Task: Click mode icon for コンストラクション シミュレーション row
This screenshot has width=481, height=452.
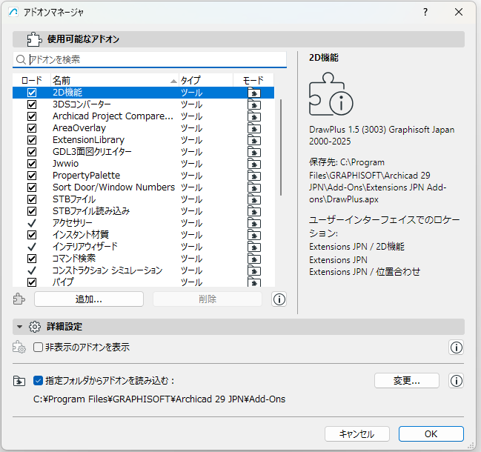Action: pos(254,270)
